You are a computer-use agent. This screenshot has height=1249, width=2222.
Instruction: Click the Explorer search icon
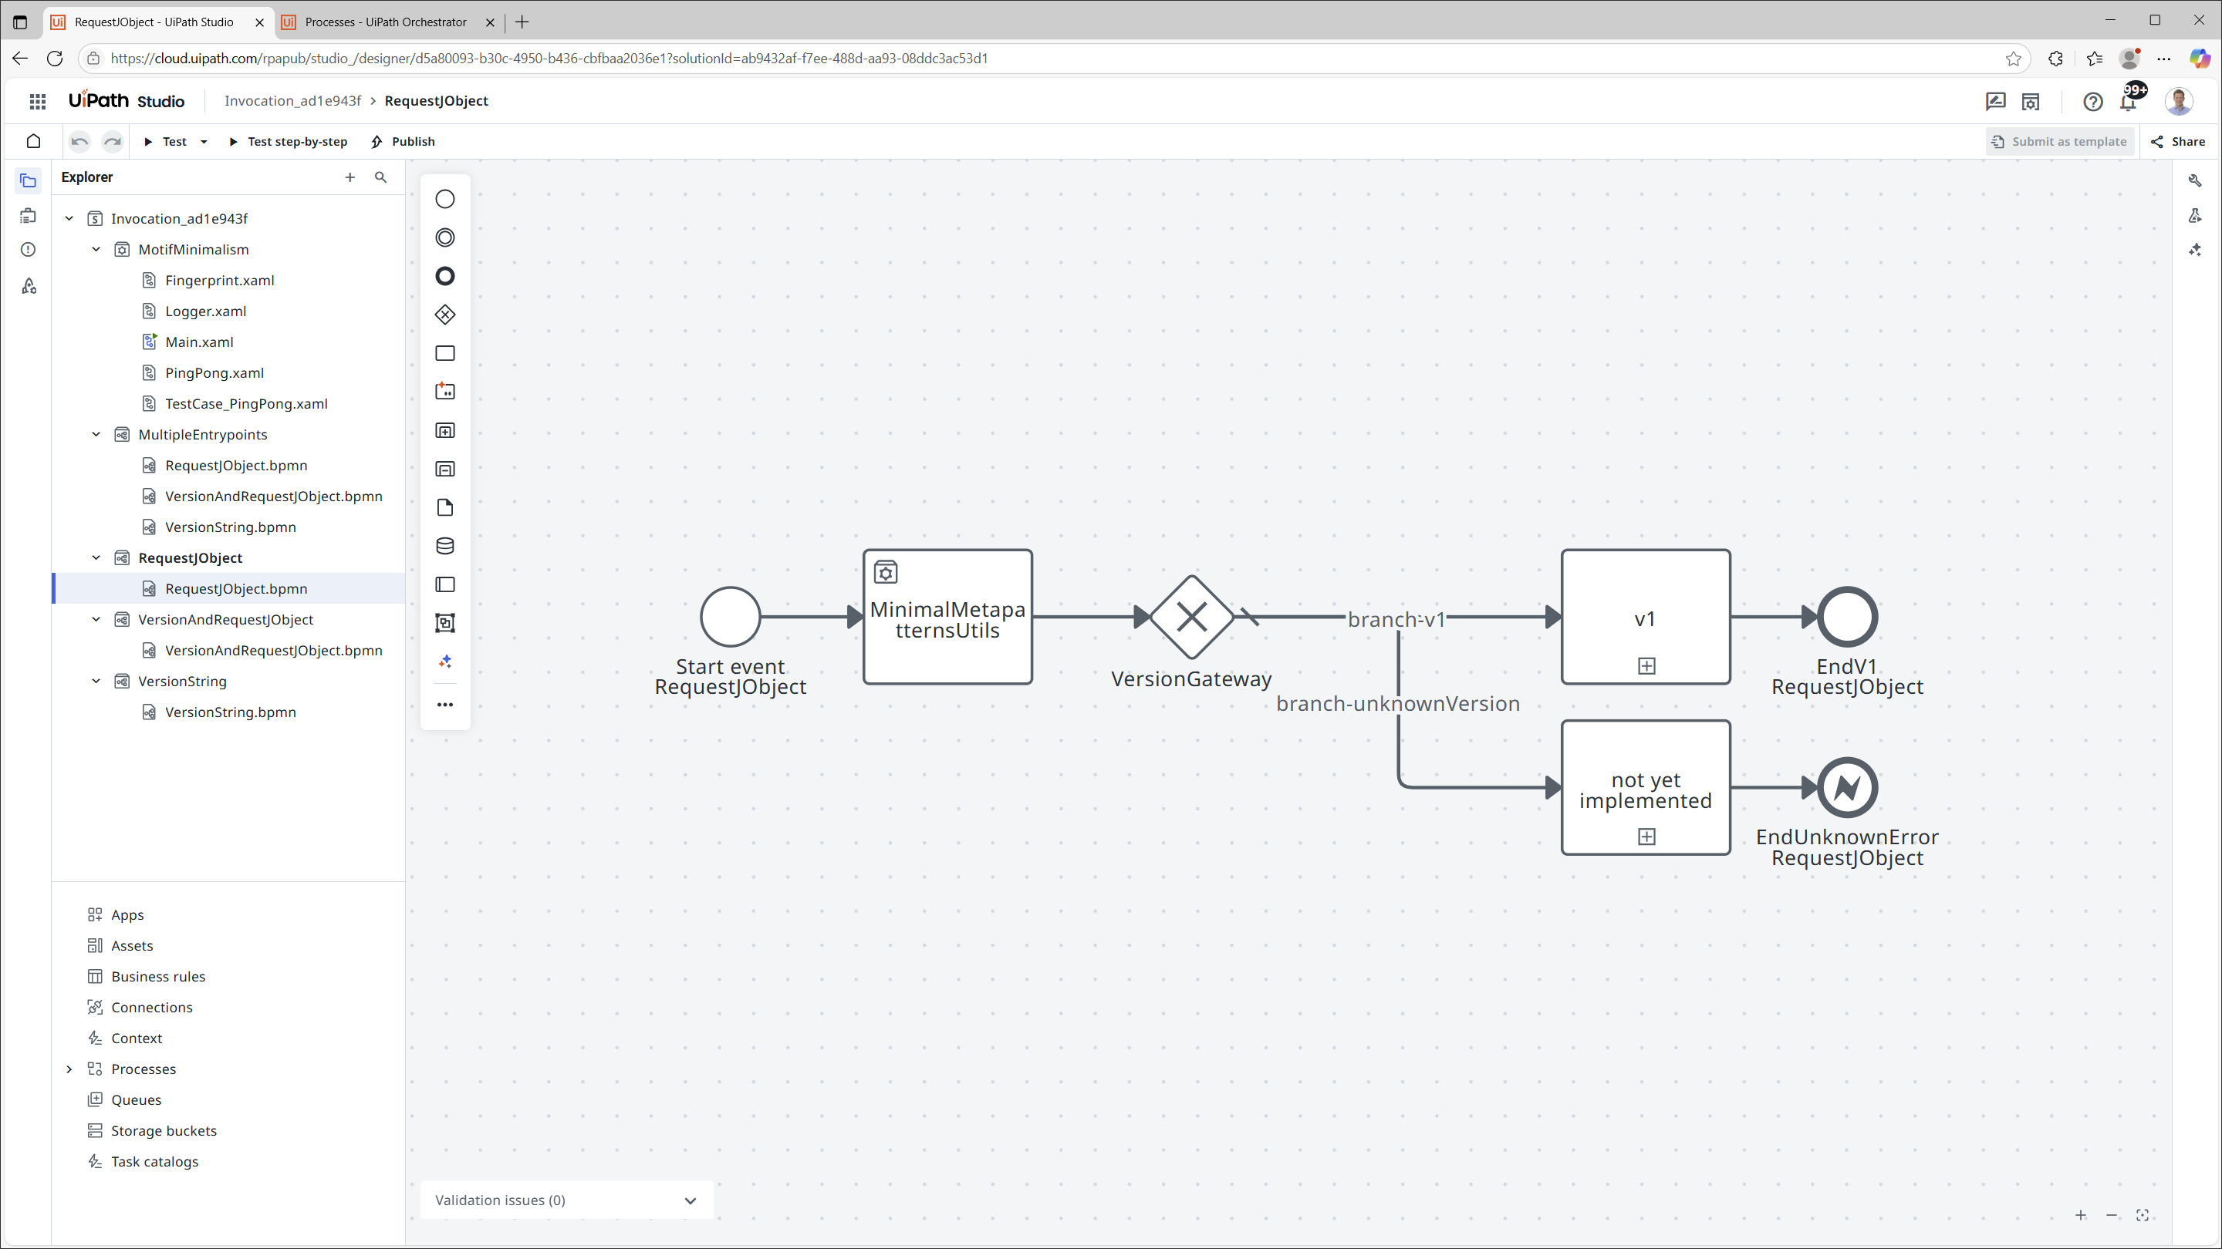(380, 177)
